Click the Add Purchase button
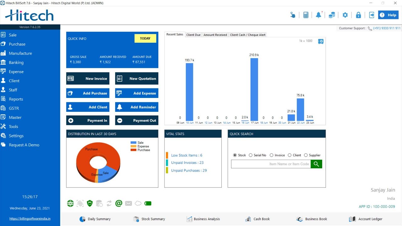The height and width of the screenshot is (226, 402). pyautogui.click(x=88, y=93)
